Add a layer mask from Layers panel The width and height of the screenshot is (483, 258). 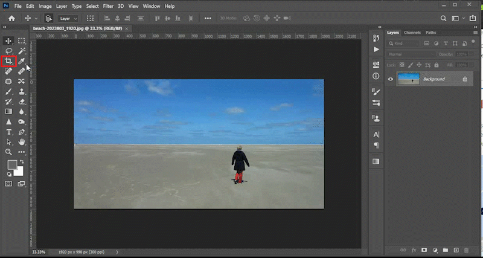click(x=424, y=250)
